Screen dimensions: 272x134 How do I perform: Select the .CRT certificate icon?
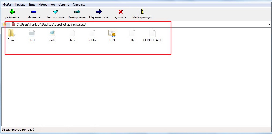pos(112,33)
